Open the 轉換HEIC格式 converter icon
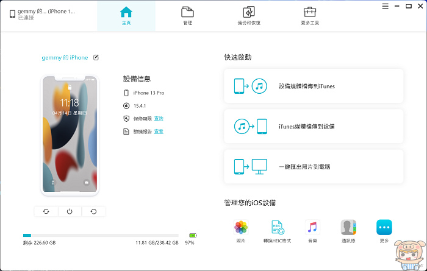This screenshot has width=427, height=271. coord(277,228)
